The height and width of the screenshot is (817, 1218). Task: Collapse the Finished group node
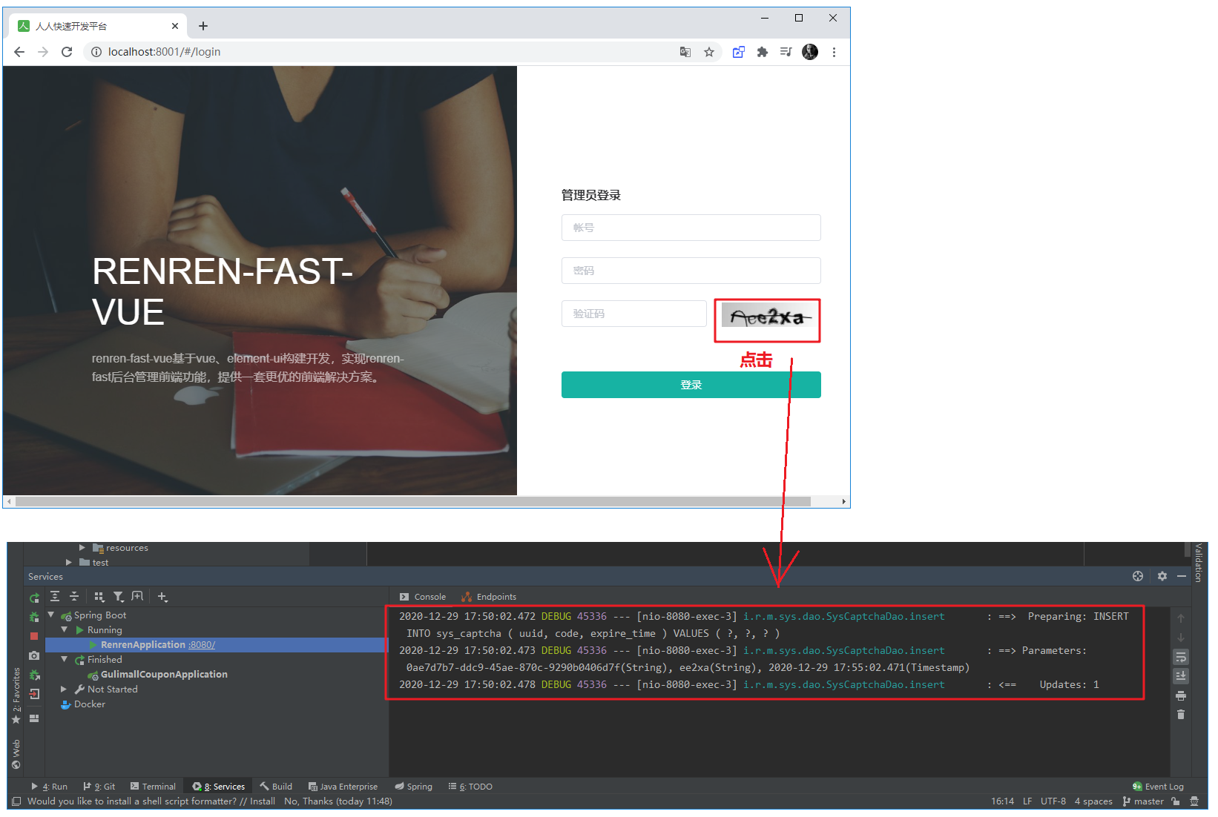point(65,659)
